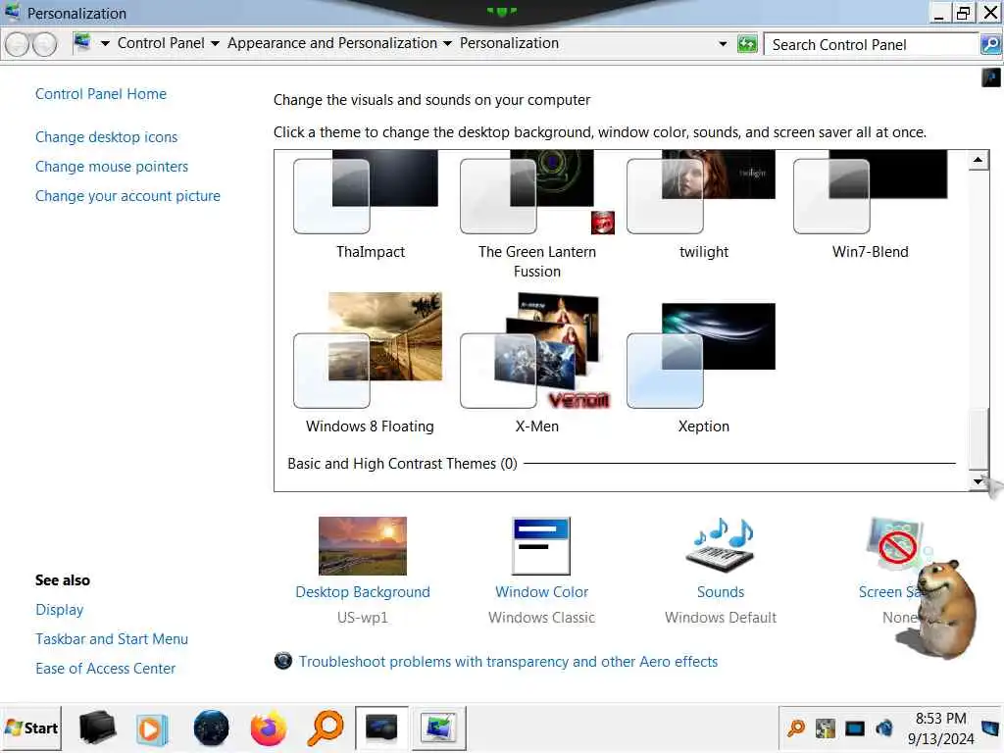Open Change mouse pointers
Screen dimensions: 1004x753
112,167
